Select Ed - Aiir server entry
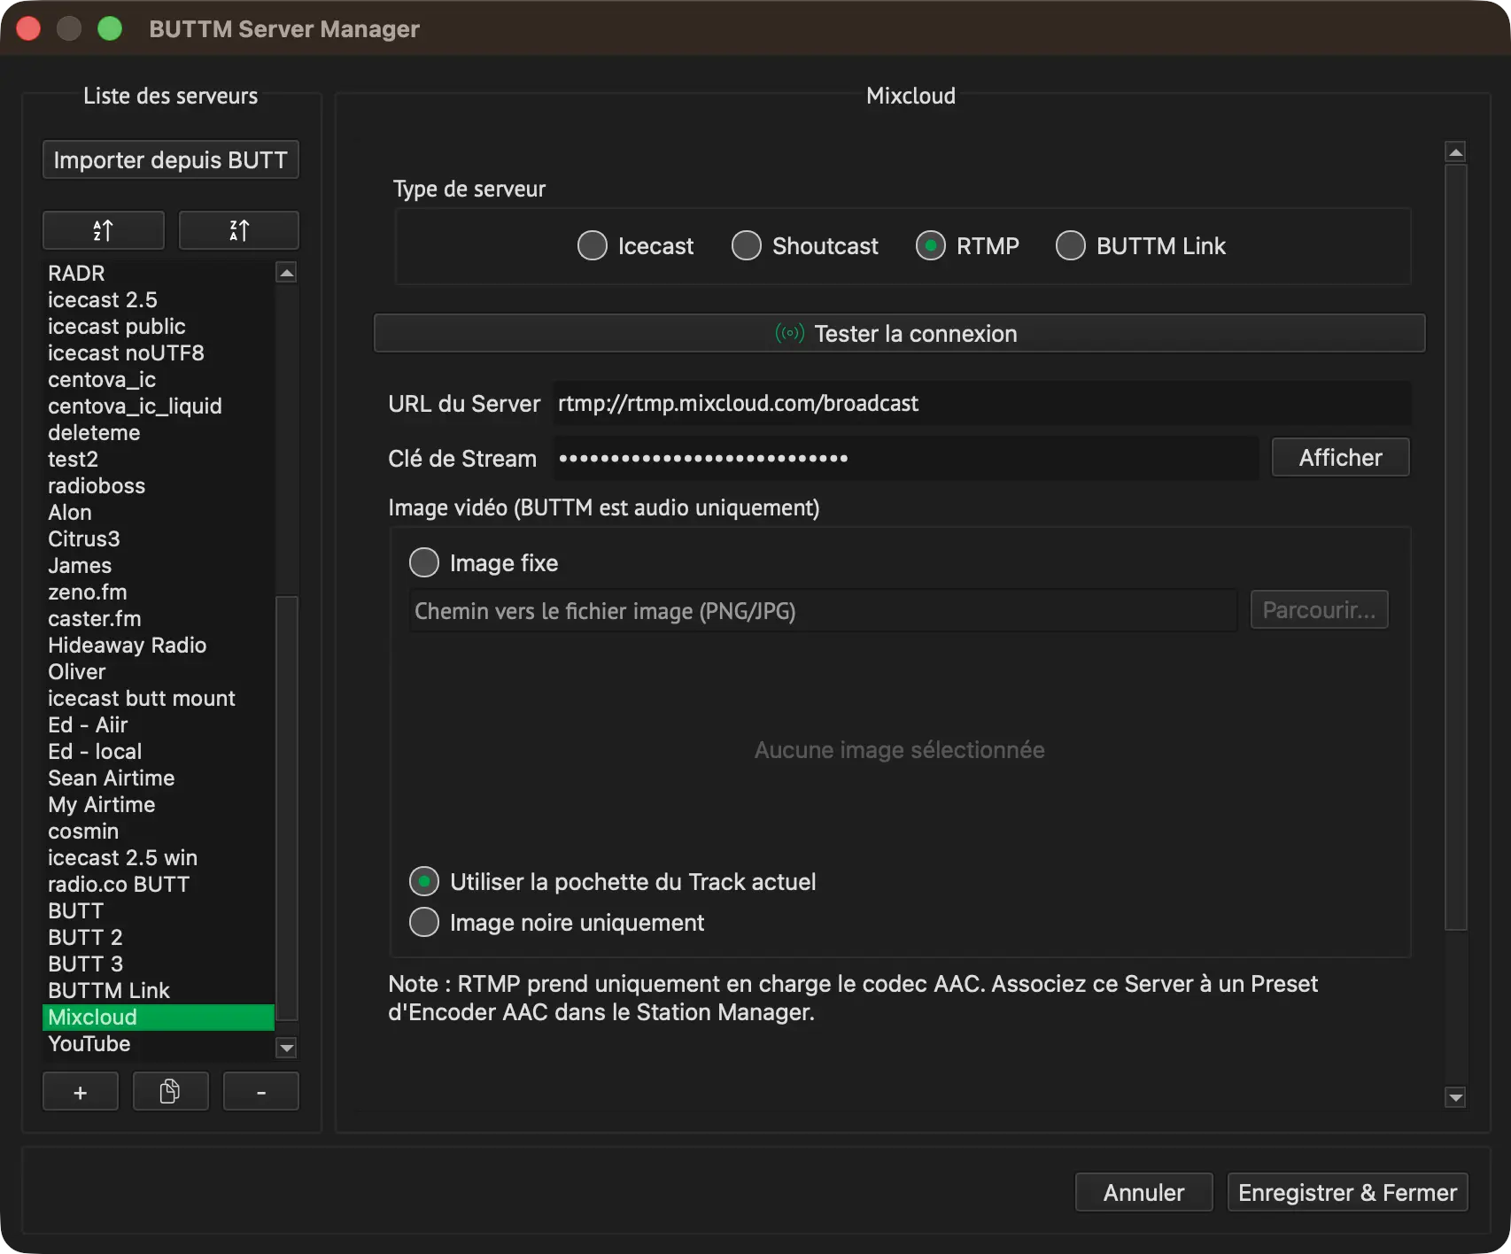 [x=159, y=724]
